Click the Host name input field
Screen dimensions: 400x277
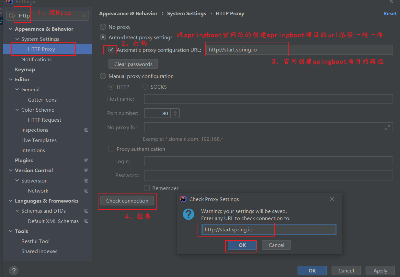click(x=269, y=99)
